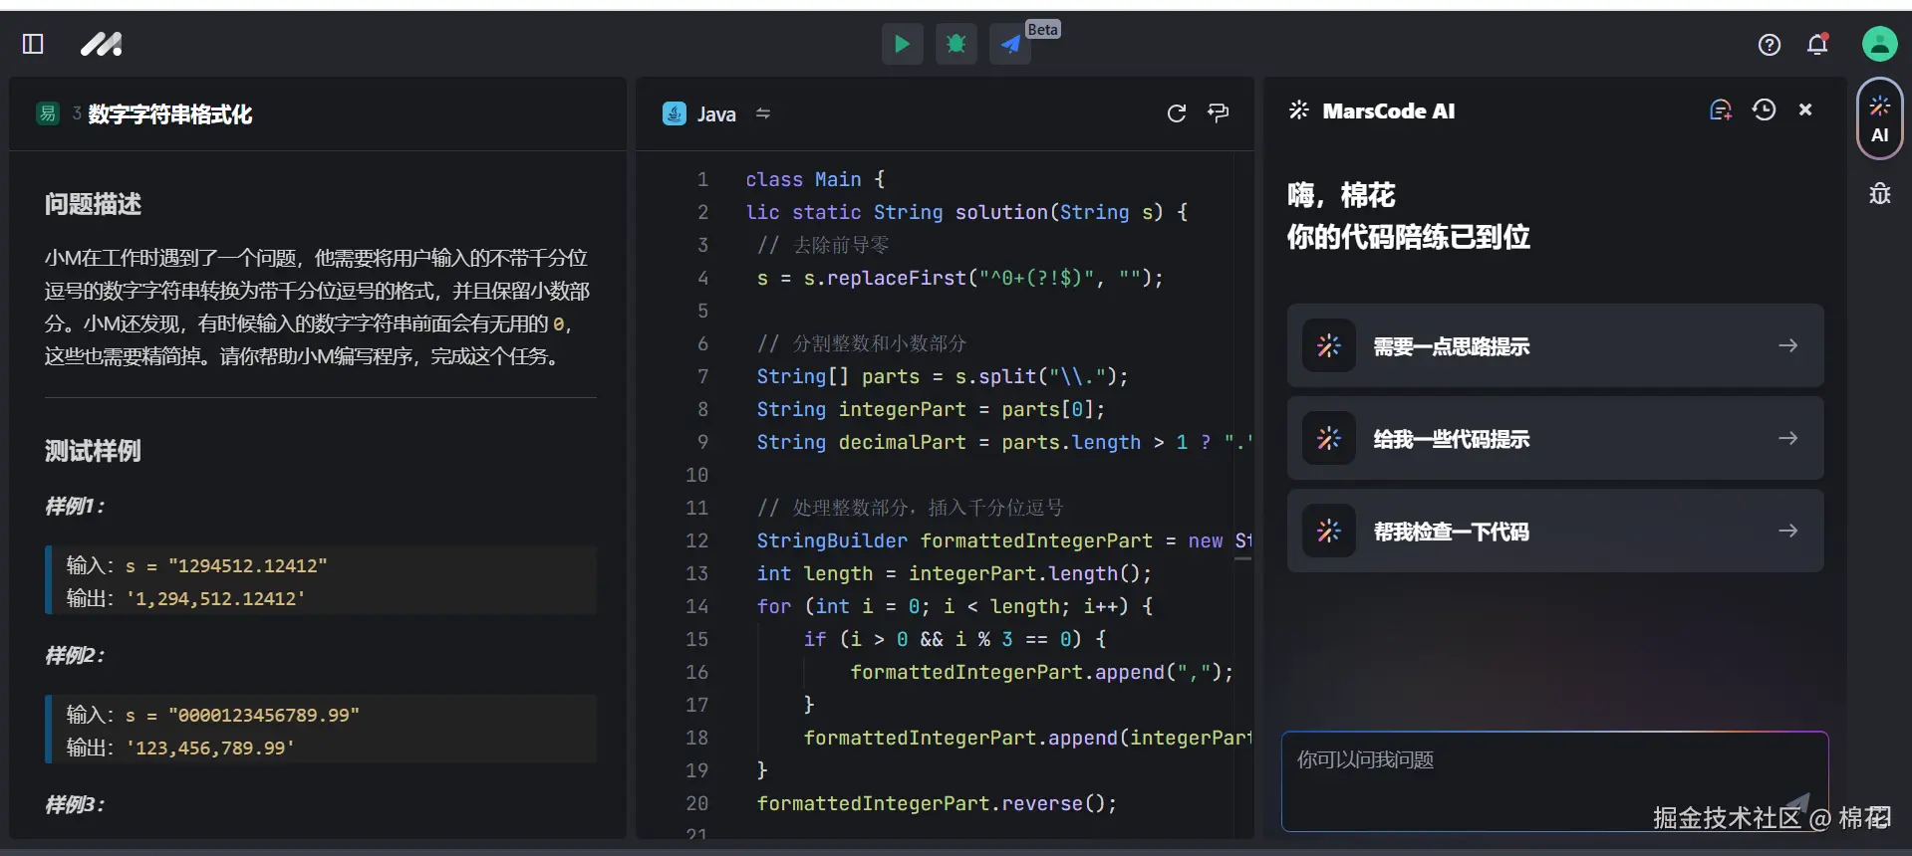Click arrow on '给我一些代码提示' card

point(1787,438)
